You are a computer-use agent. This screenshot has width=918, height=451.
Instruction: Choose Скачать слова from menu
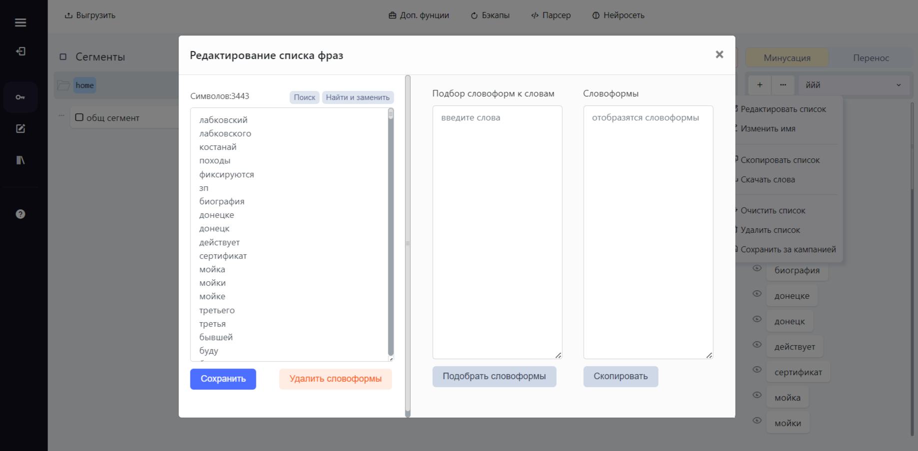[x=768, y=179]
